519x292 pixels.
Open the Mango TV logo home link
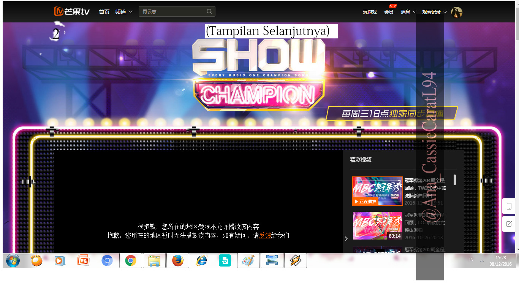(x=71, y=12)
